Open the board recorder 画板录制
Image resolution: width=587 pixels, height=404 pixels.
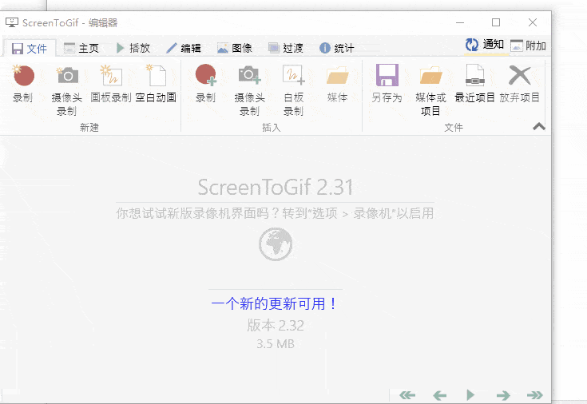pyautogui.click(x=111, y=85)
